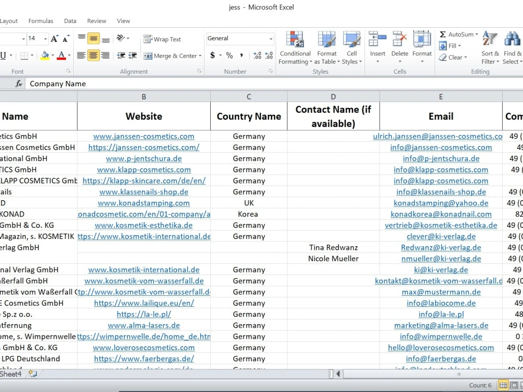Select column D header
This screenshot has height=392, width=523.
pyautogui.click(x=333, y=97)
